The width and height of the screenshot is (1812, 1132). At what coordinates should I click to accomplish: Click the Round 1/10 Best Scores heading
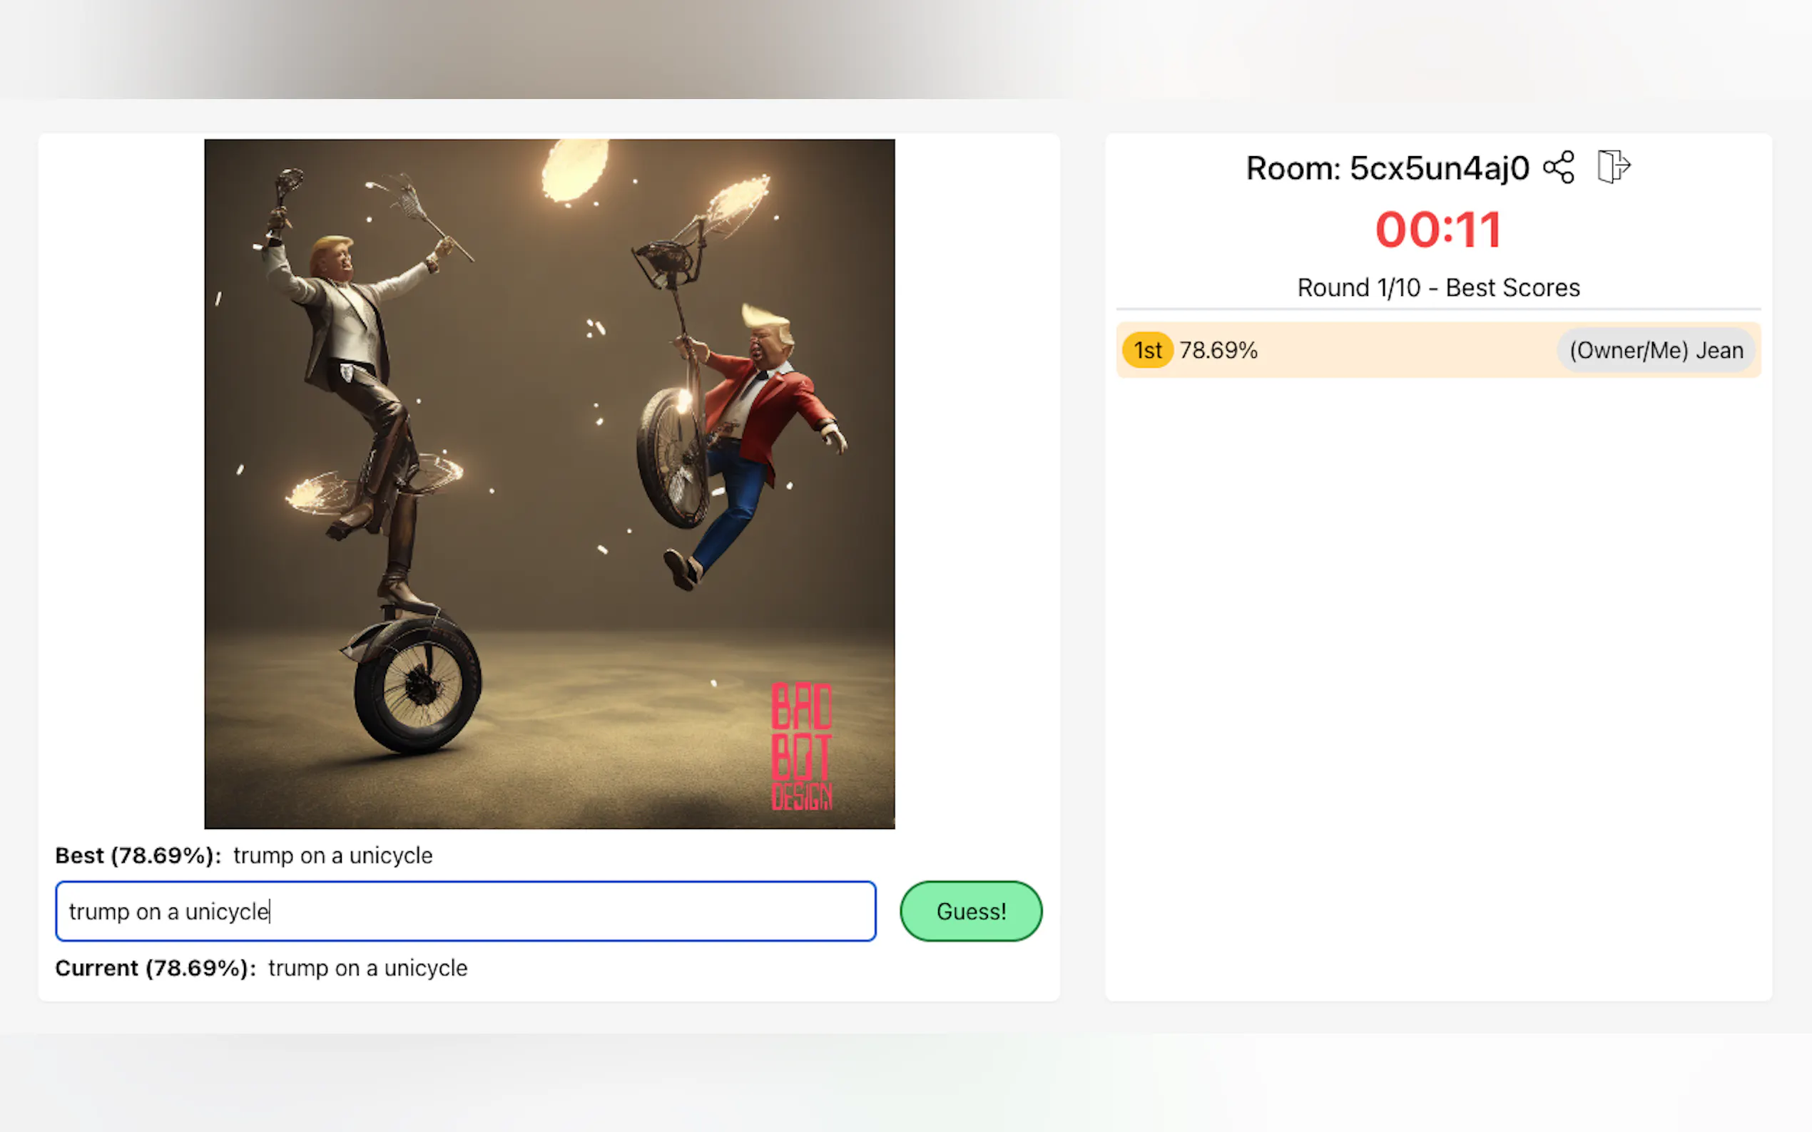[1437, 287]
